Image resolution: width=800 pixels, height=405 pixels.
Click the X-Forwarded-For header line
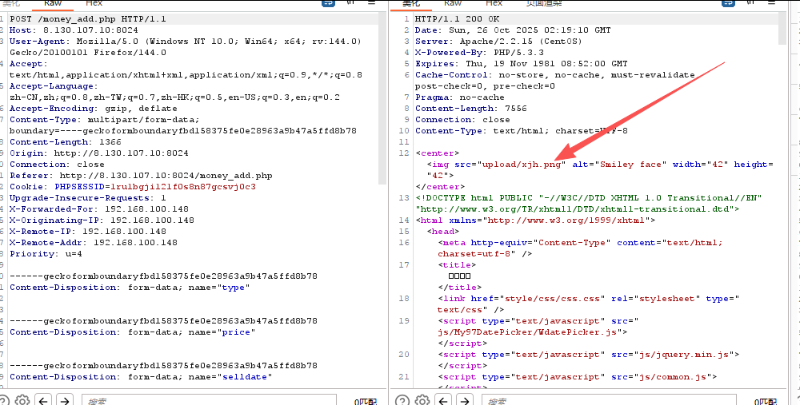(99, 209)
